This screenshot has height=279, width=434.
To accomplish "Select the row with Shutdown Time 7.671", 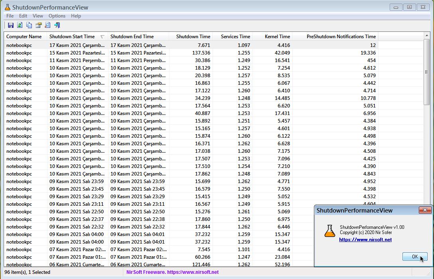I will 214,45.
